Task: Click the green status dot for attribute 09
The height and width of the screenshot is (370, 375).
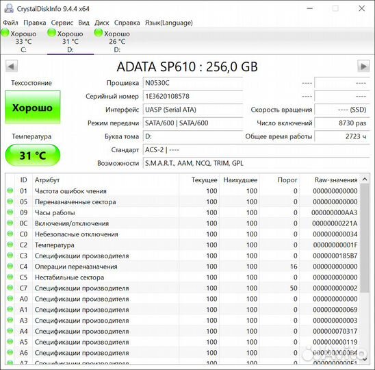Action: pyautogui.click(x=10, y=212)
